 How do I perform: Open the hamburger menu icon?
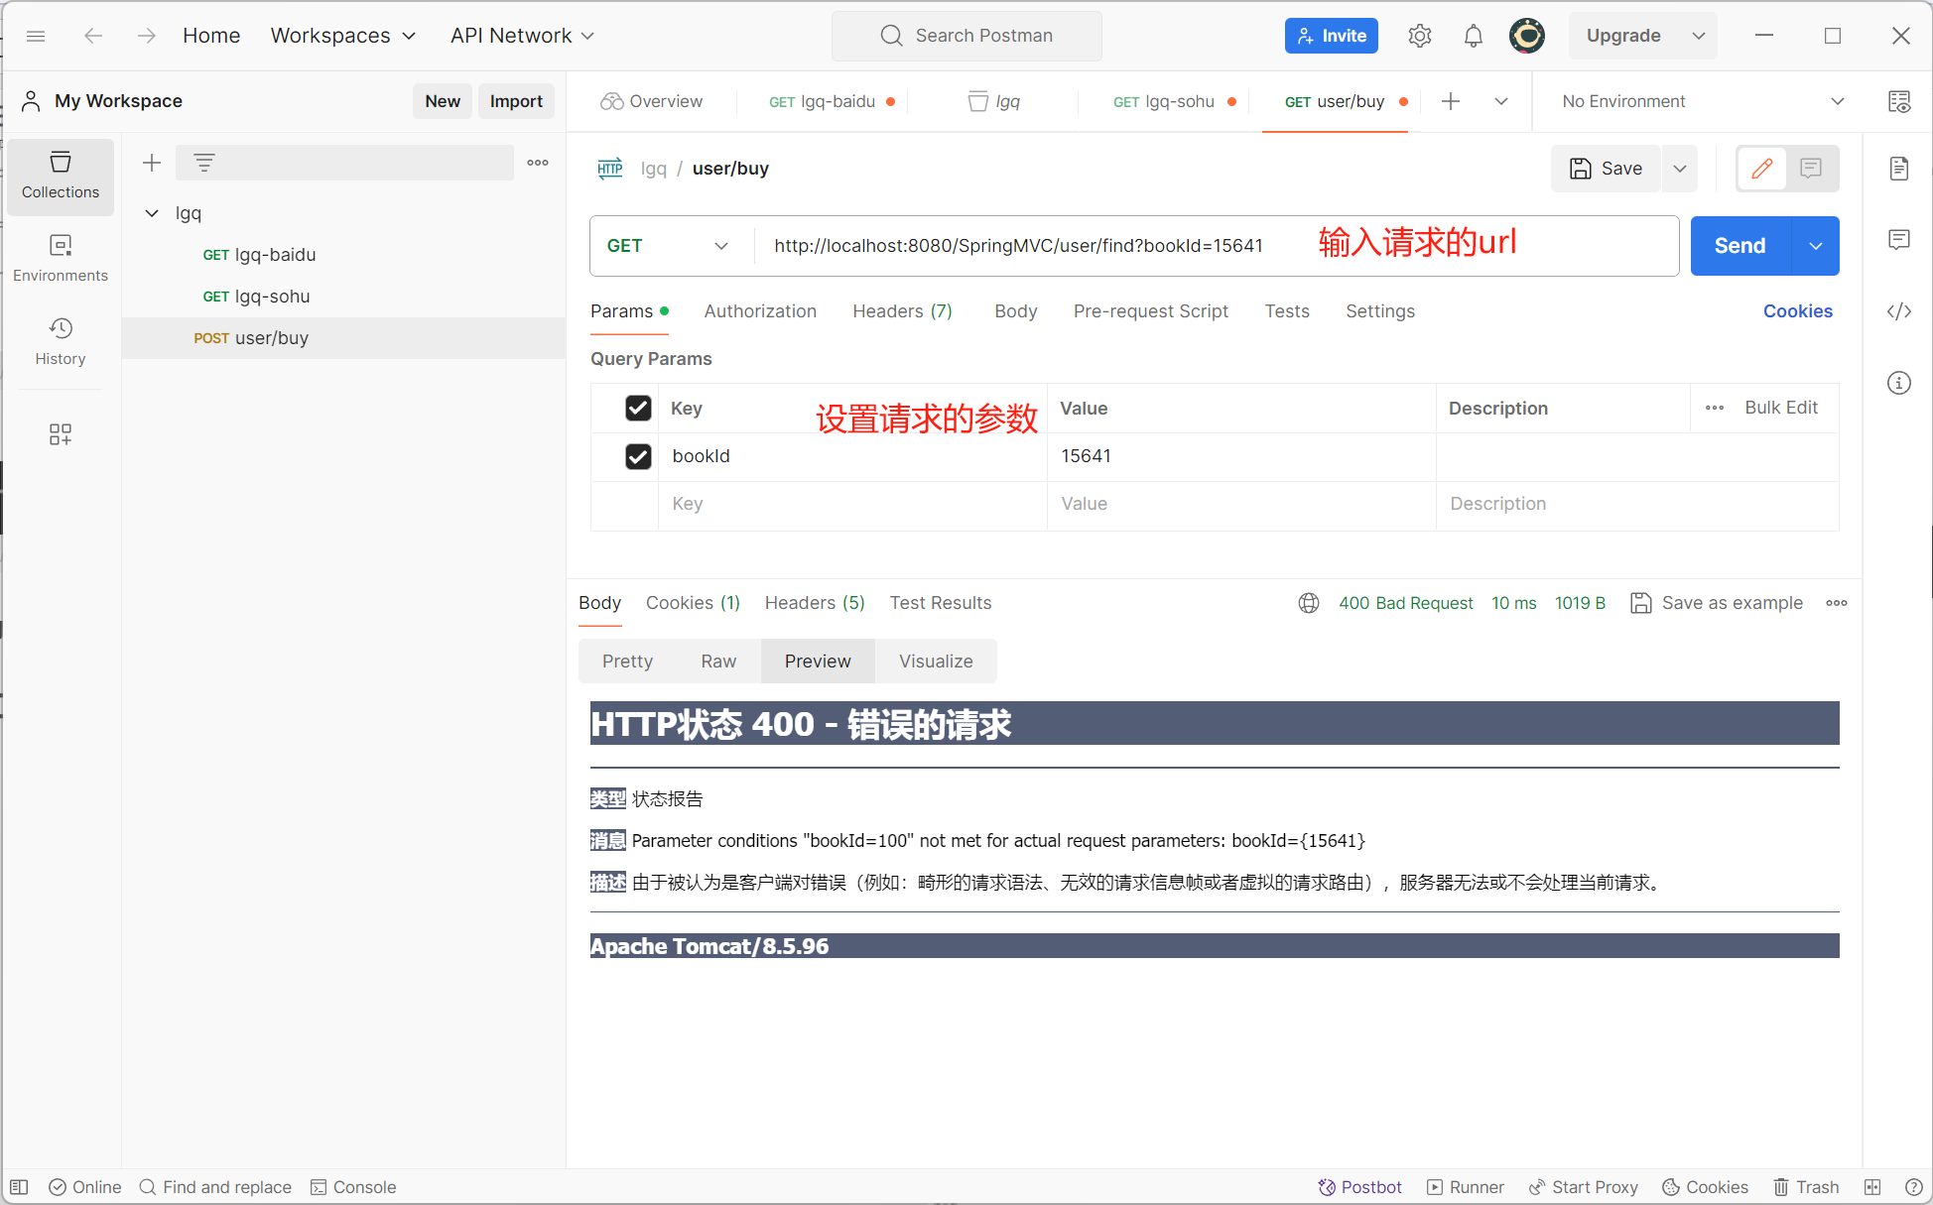click(x=36, y=36)
